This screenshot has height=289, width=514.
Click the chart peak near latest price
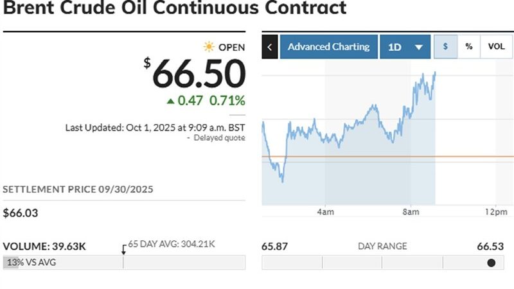tap(435, 73)
